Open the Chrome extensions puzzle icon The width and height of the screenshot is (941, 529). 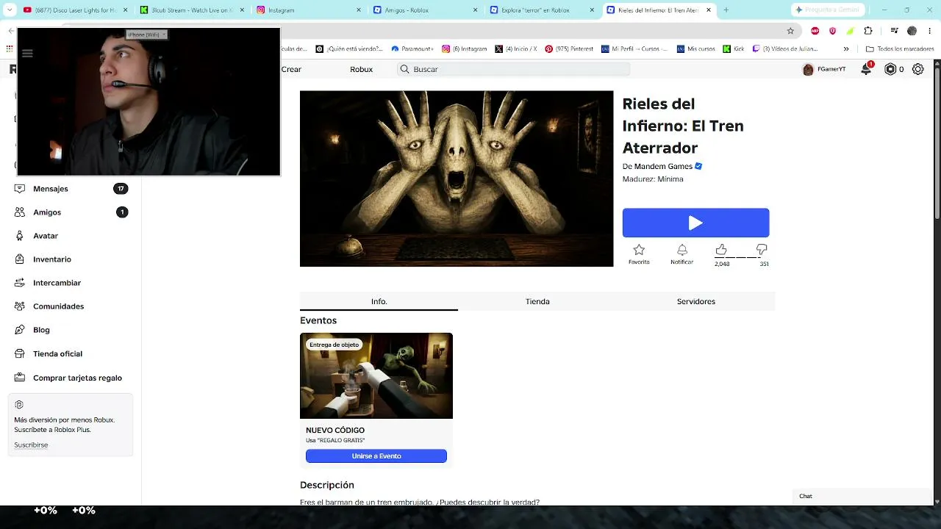[x=868, y=31]
